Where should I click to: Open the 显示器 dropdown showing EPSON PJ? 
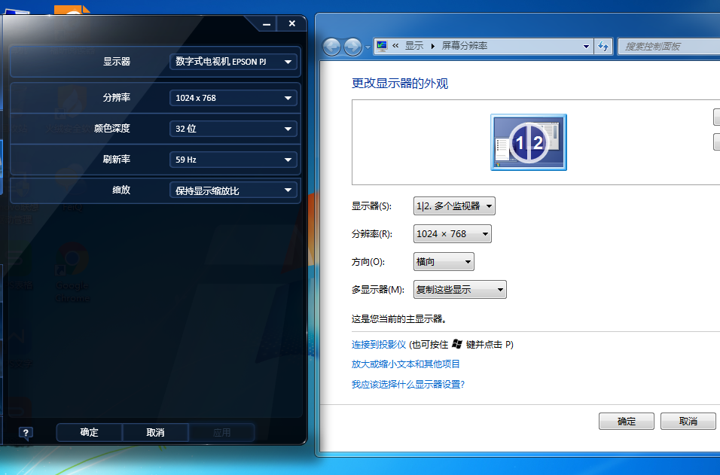[x=233, y=62]
